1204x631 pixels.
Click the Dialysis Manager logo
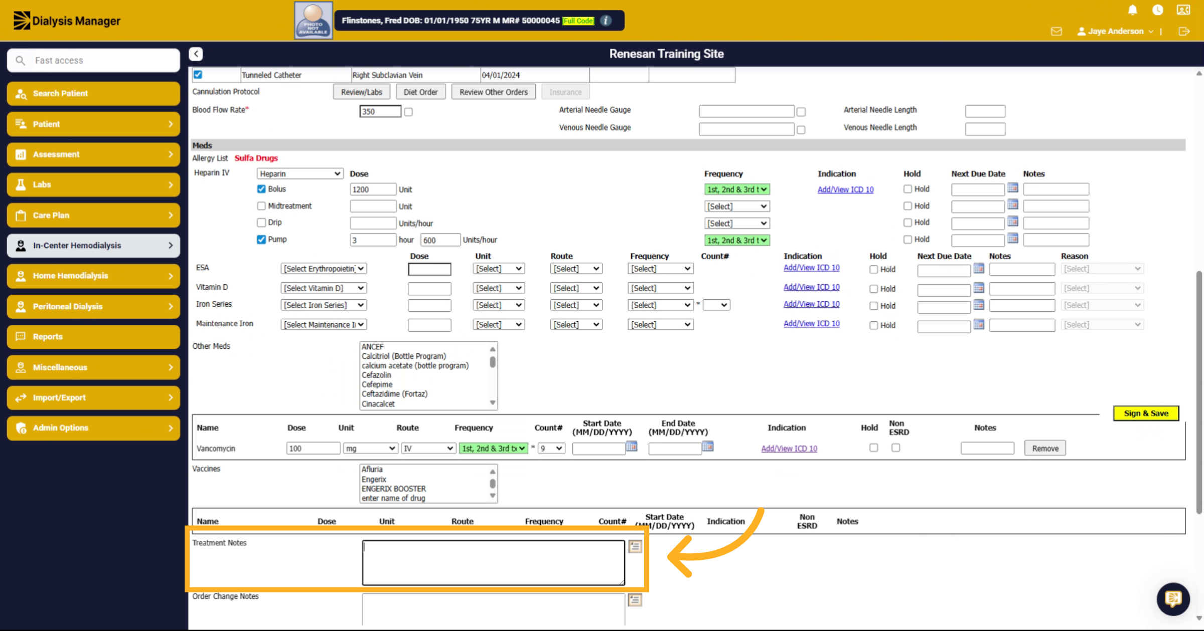click(x=66, y=21)
